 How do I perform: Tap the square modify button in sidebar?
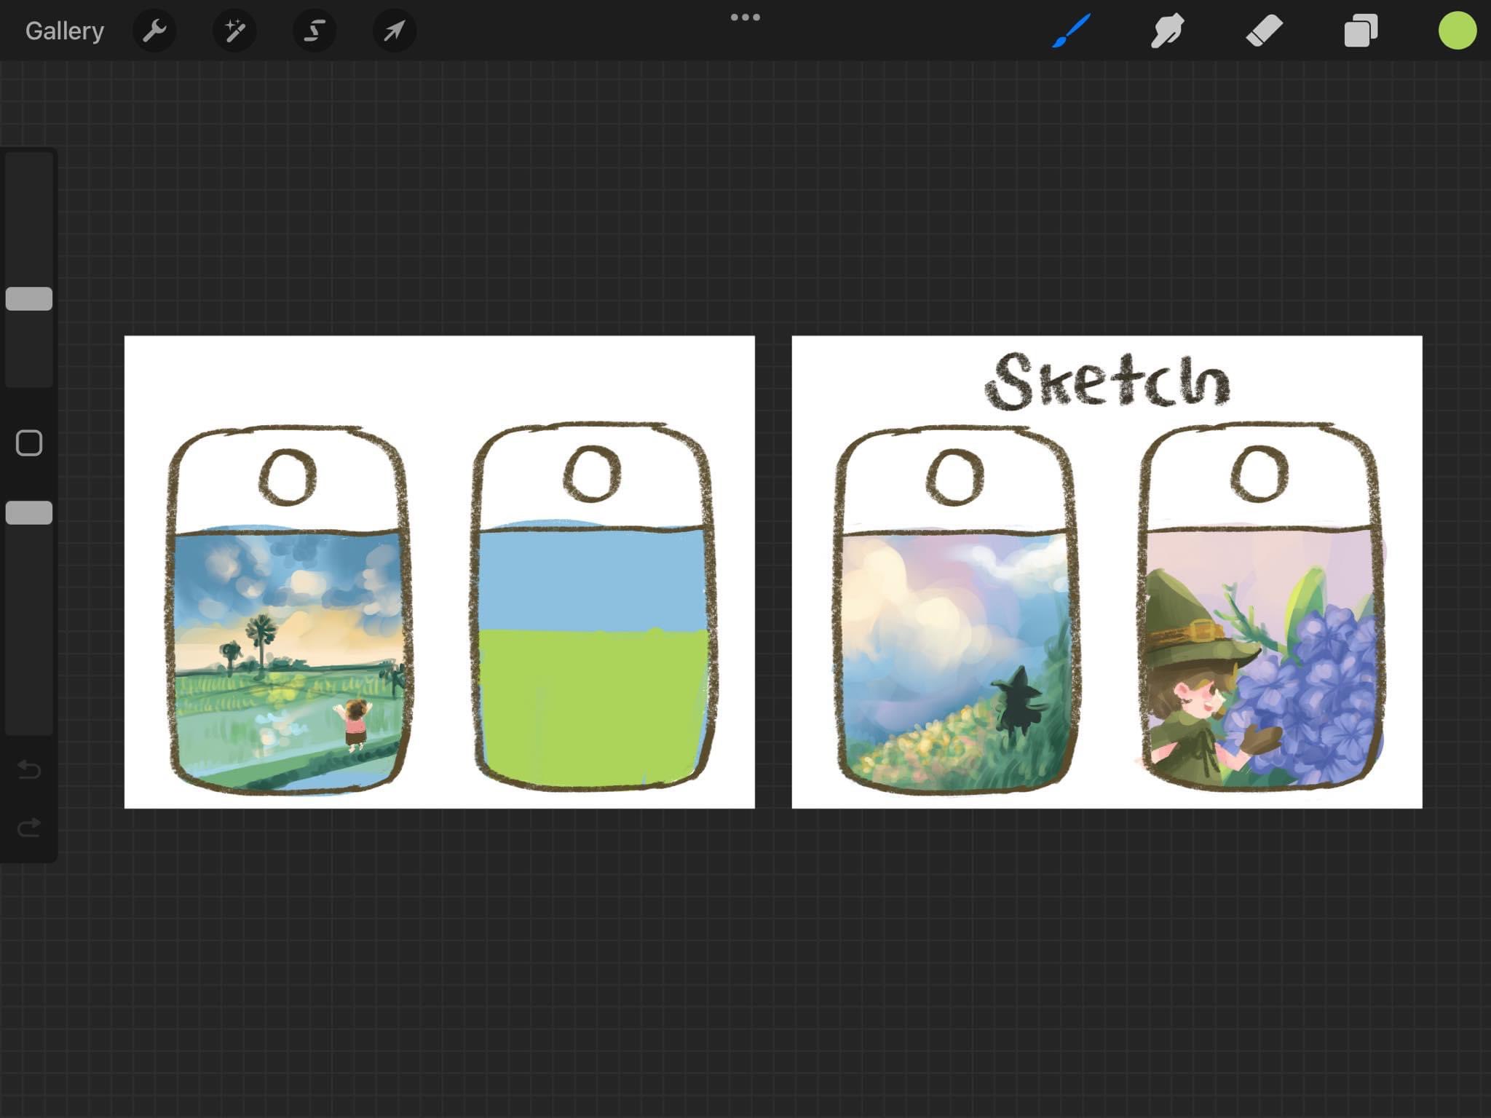[29, 443]
